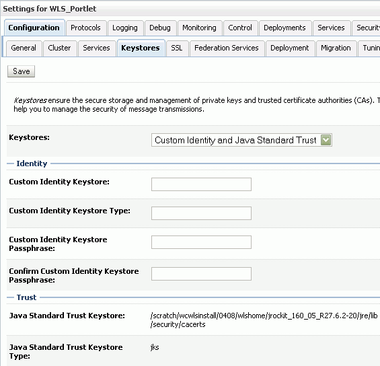Go to Federation Services sub-tab
380x366 pixels.
pos(227,48)
